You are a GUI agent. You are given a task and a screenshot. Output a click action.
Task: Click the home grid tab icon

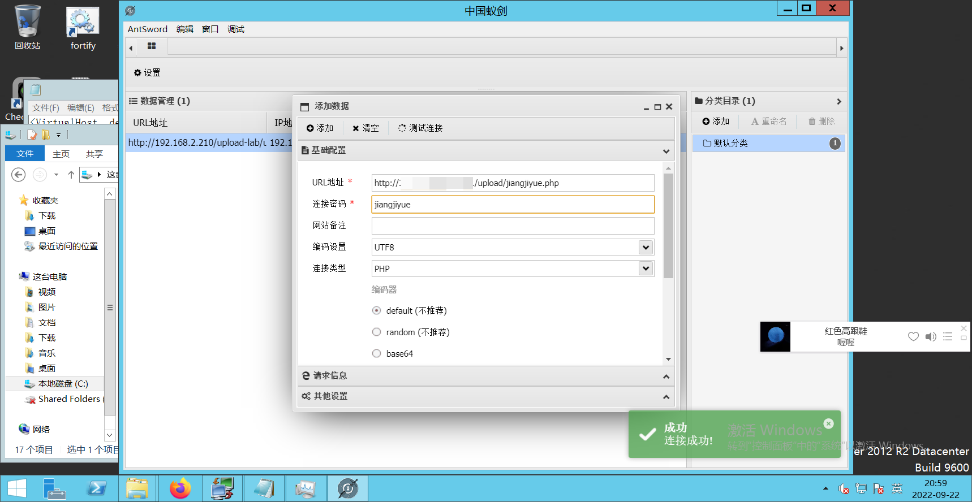point(152,46)
